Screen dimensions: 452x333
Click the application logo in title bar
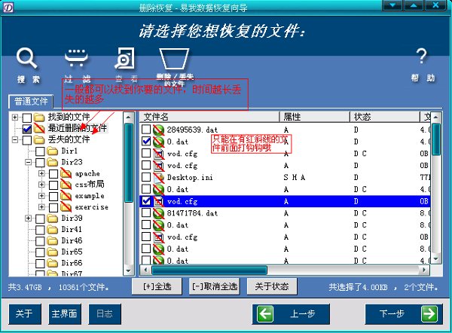click(x=8, y=8)
